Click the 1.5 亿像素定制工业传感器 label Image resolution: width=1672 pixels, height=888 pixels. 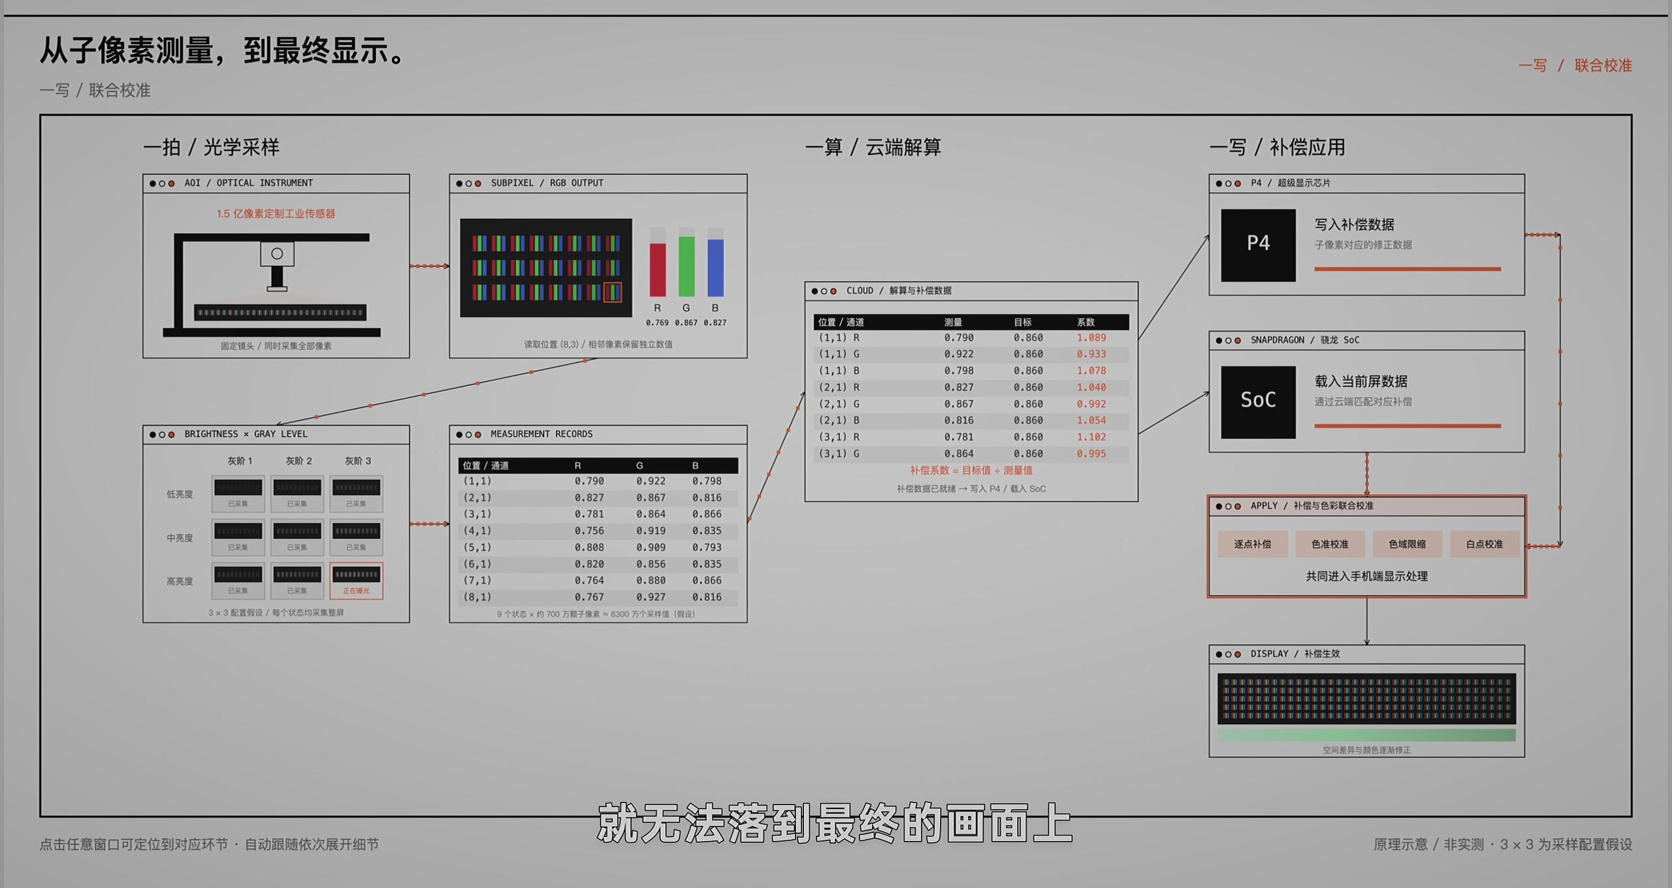[x=276, y=214]
